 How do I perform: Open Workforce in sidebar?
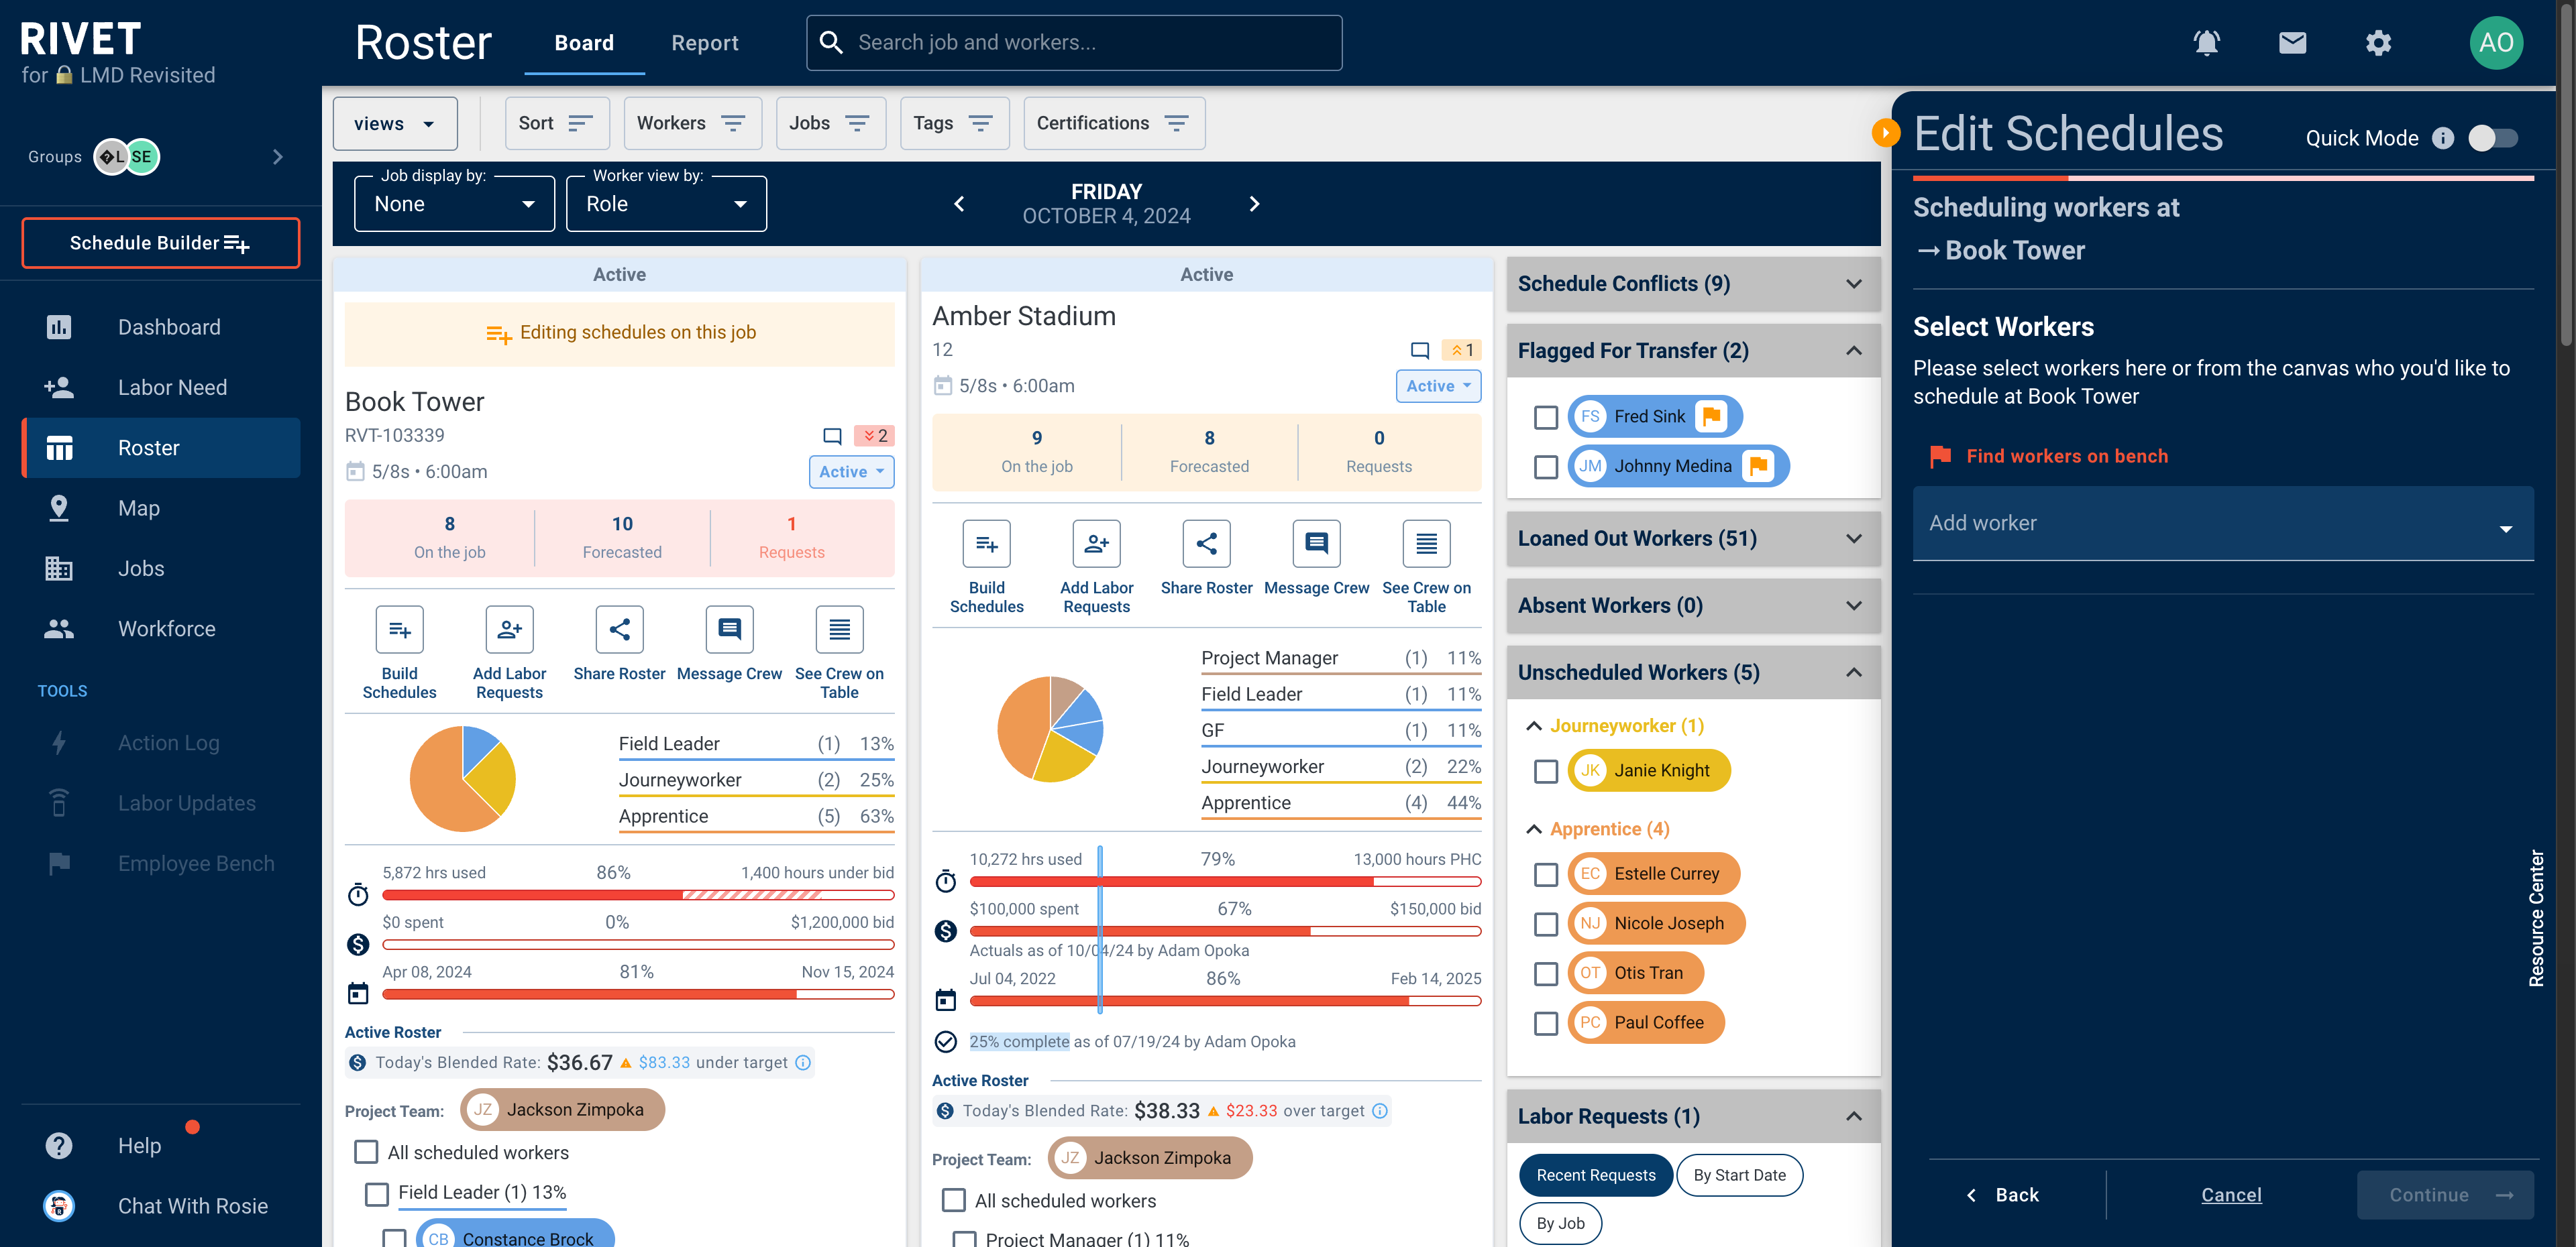(161, 628)
